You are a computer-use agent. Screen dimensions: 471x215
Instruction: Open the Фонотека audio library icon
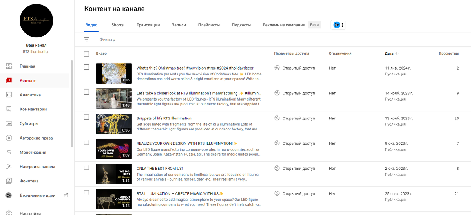click(9, 181)
